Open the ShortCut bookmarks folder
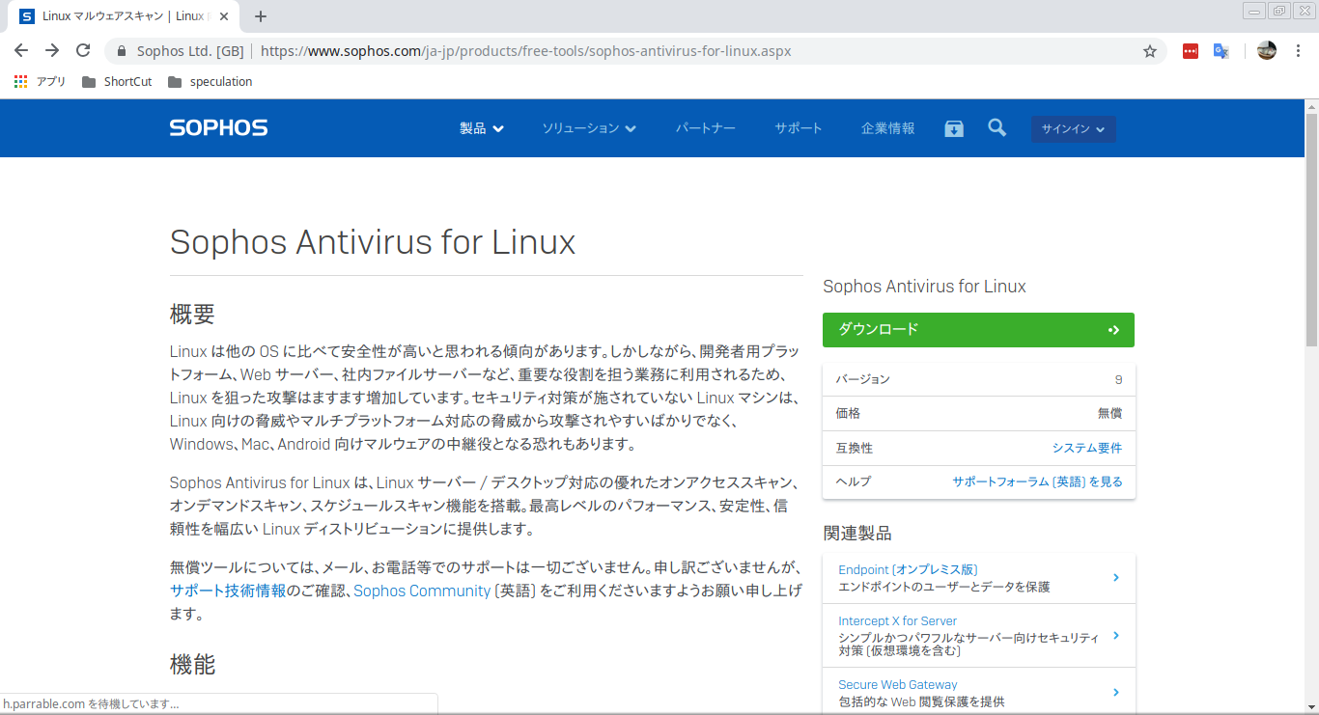 tap(117, 82)
